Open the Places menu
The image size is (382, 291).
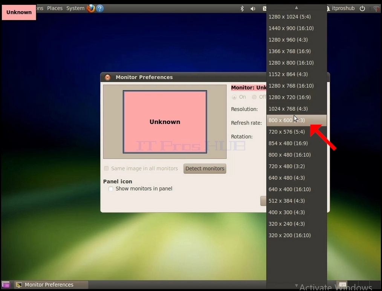coord(55,8)
